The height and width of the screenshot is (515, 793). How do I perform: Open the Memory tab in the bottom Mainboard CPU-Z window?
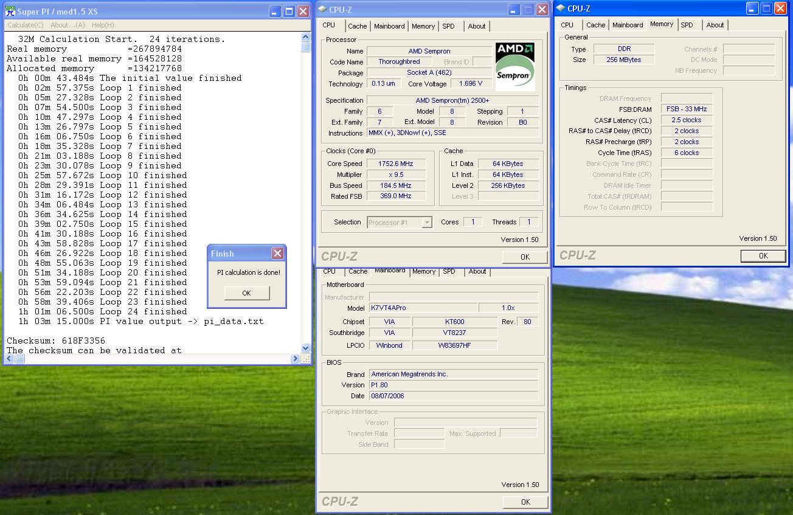click(424, 272)
